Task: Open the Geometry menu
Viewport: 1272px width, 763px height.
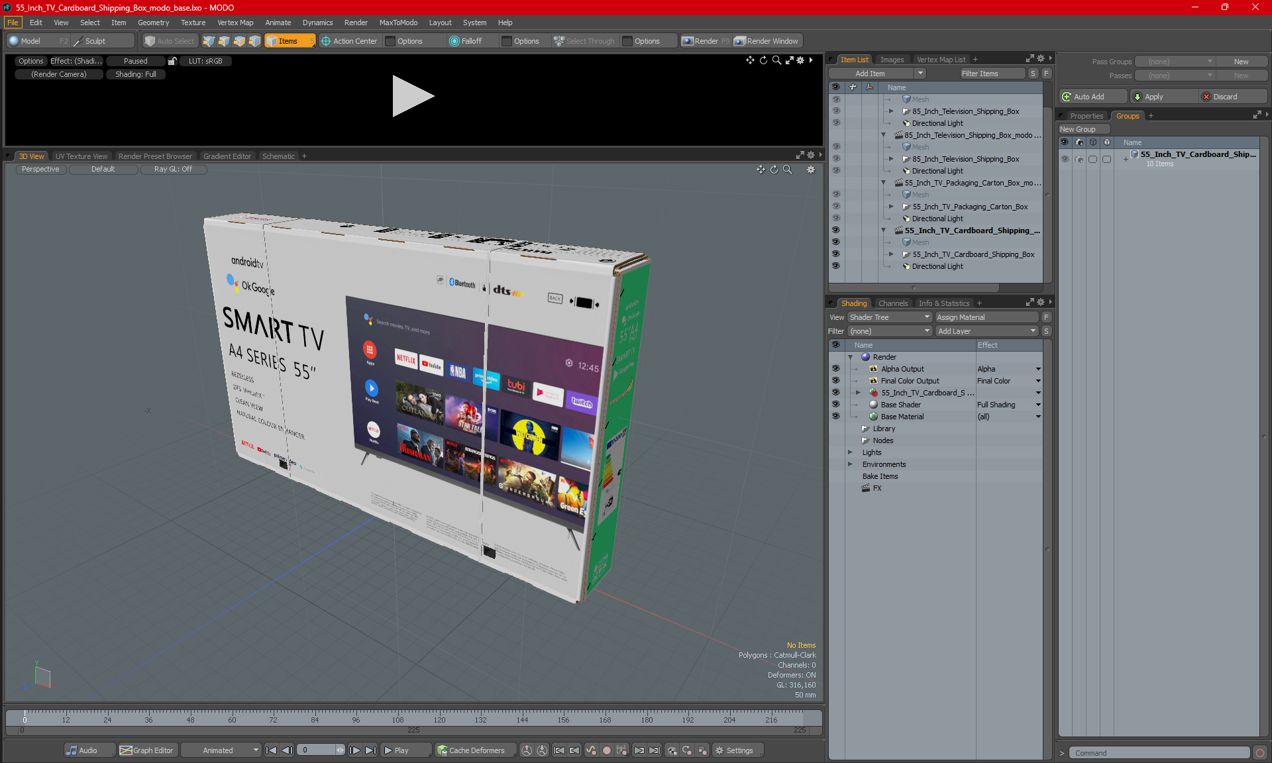Action: [153, 23]
